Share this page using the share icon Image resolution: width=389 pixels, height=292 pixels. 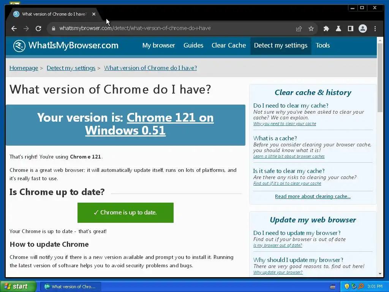click(x=299, y=29)
